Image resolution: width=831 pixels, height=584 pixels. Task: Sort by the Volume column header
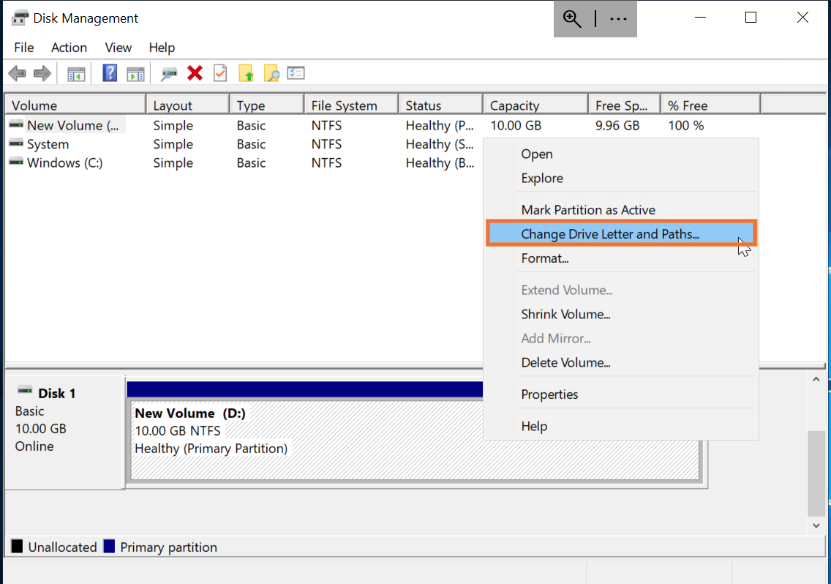(75, 105)
